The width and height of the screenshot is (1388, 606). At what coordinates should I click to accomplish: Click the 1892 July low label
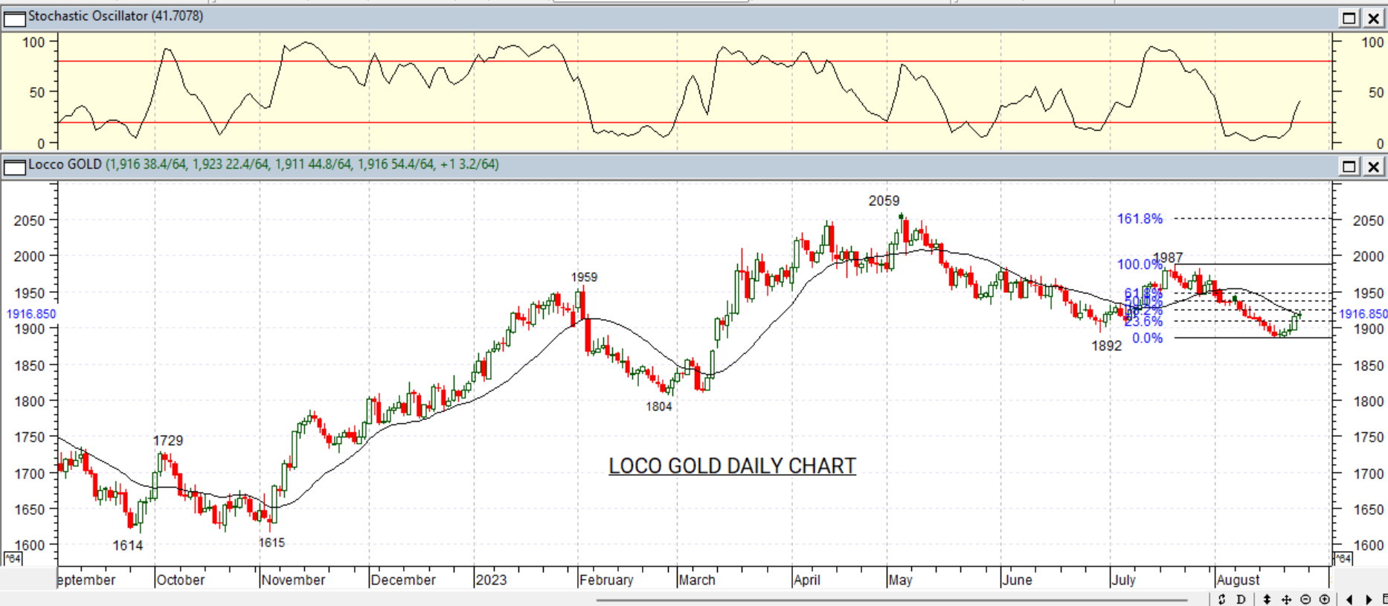click(x=1107, y=346)
